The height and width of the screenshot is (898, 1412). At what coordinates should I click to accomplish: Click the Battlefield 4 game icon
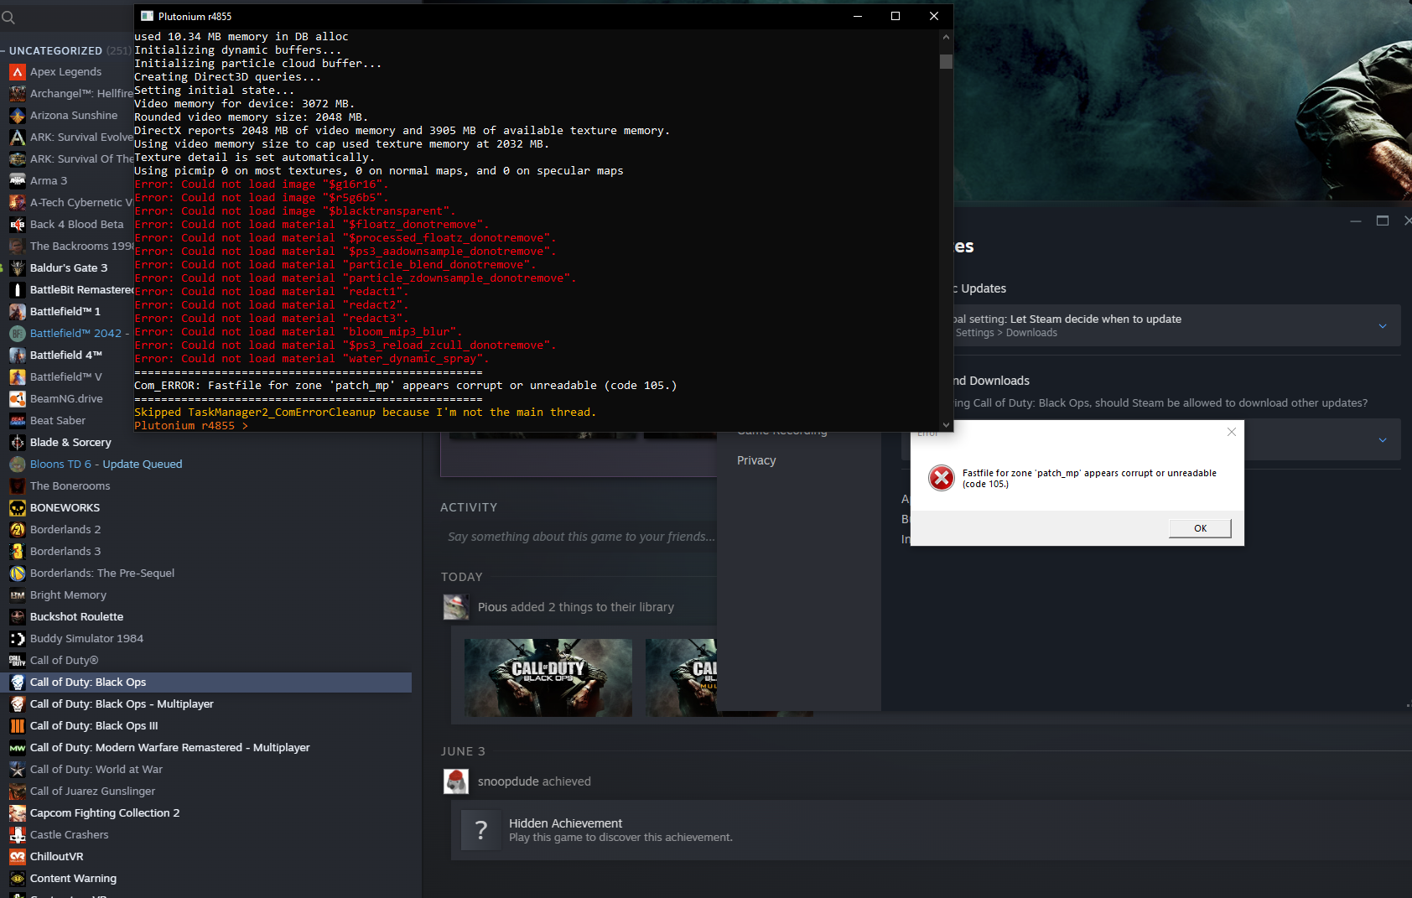[x=18, y=356]
